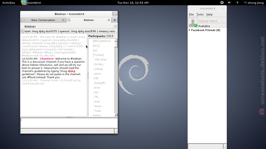
Task: Select participant [BNC]dimitry7
Action: 102,41
